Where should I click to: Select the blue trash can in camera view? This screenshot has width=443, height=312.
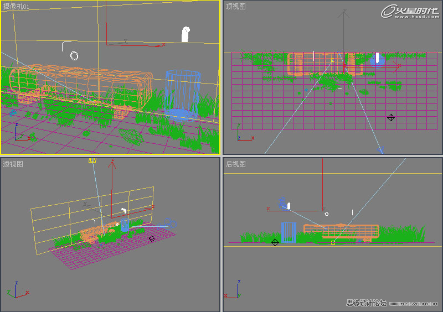pos(183,96)
